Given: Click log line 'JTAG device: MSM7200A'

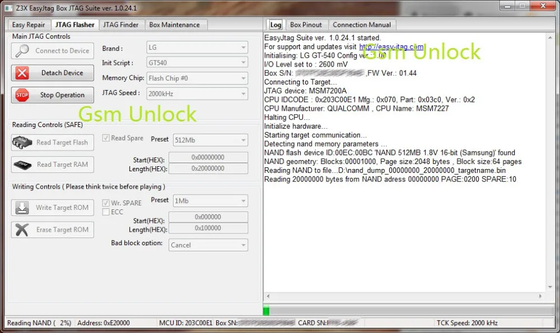Looking at the screenshot, I should 305,91.
